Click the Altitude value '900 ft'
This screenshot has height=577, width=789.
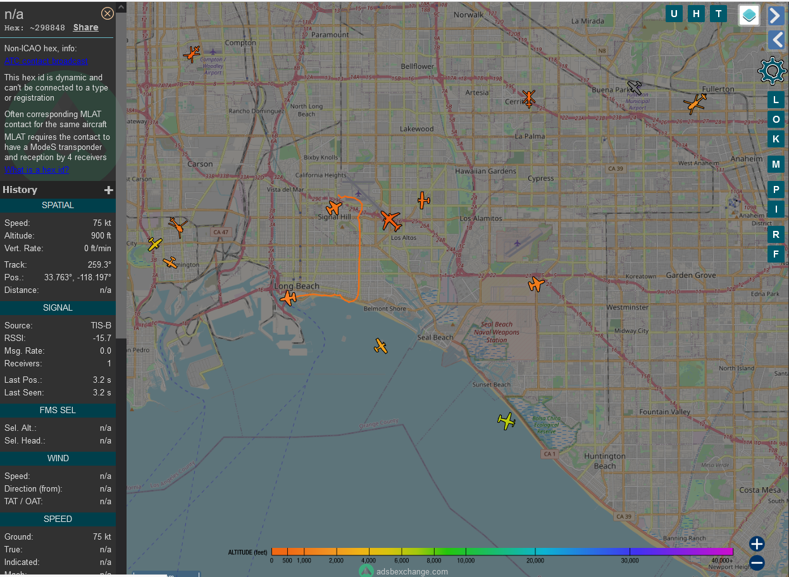[x=101, y=235]
